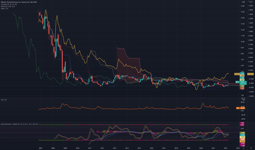This screenshot has width=255, height=150.
Task: Click the 2023 label on time axis
Action: [x=238, y=148]
